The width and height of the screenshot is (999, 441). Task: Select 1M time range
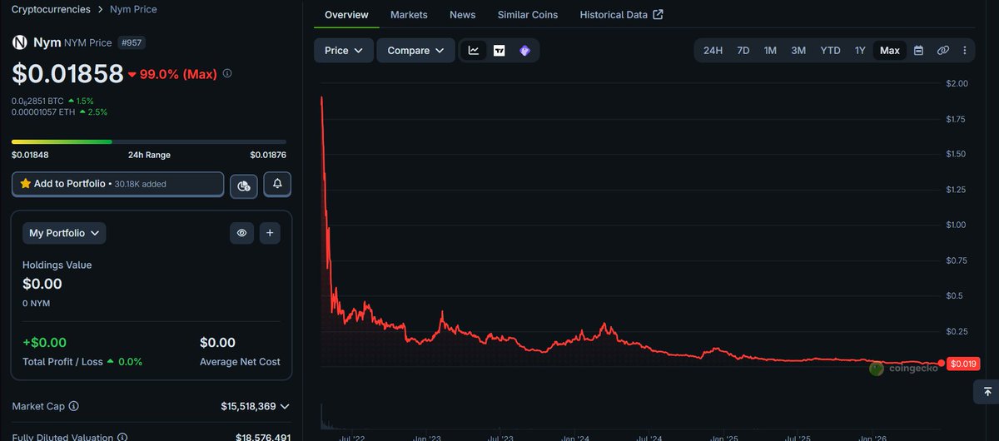tap(770, 51)
